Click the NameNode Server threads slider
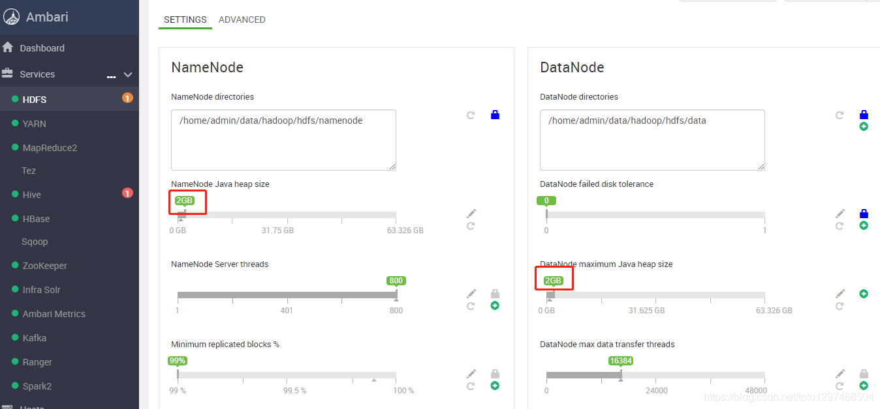The width and height of the screenshot is (880, 409). (287, 295)
